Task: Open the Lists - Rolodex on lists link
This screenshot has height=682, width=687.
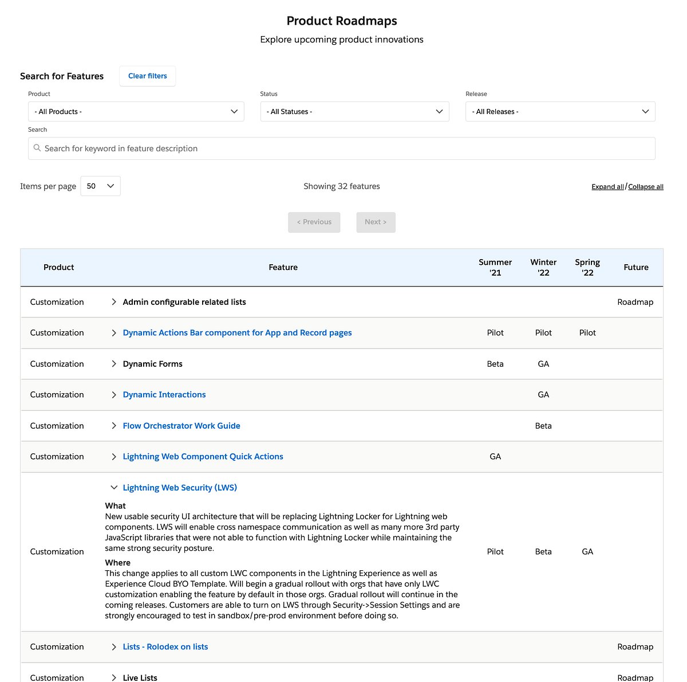Action: (165, 646)
